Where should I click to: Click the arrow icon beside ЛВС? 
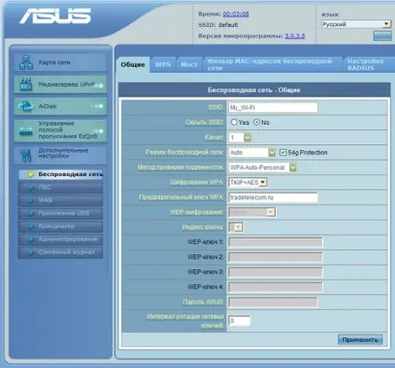31,187
